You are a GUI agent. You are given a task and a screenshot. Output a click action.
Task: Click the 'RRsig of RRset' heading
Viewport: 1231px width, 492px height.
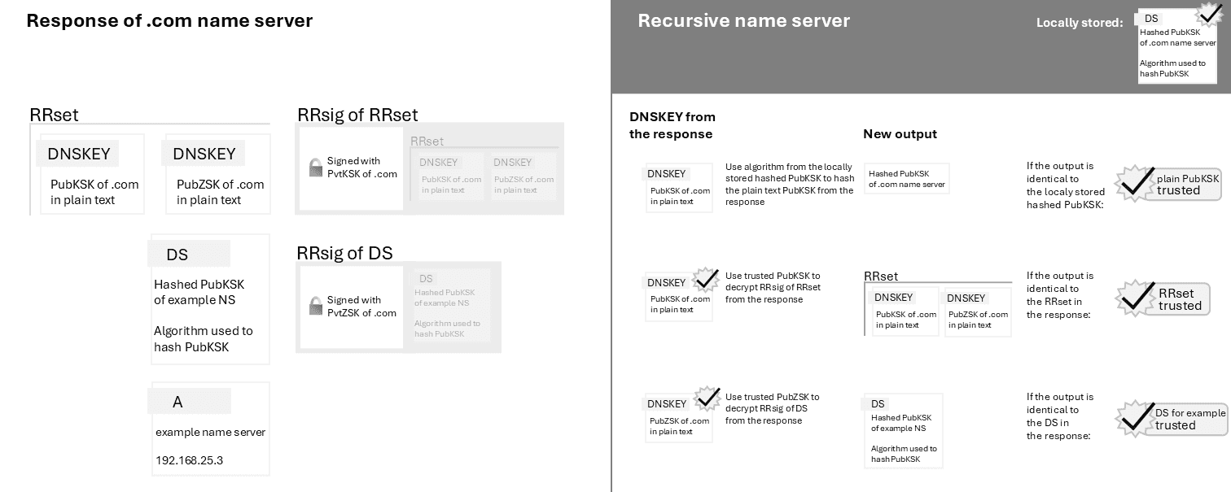[x=357, y=115]
